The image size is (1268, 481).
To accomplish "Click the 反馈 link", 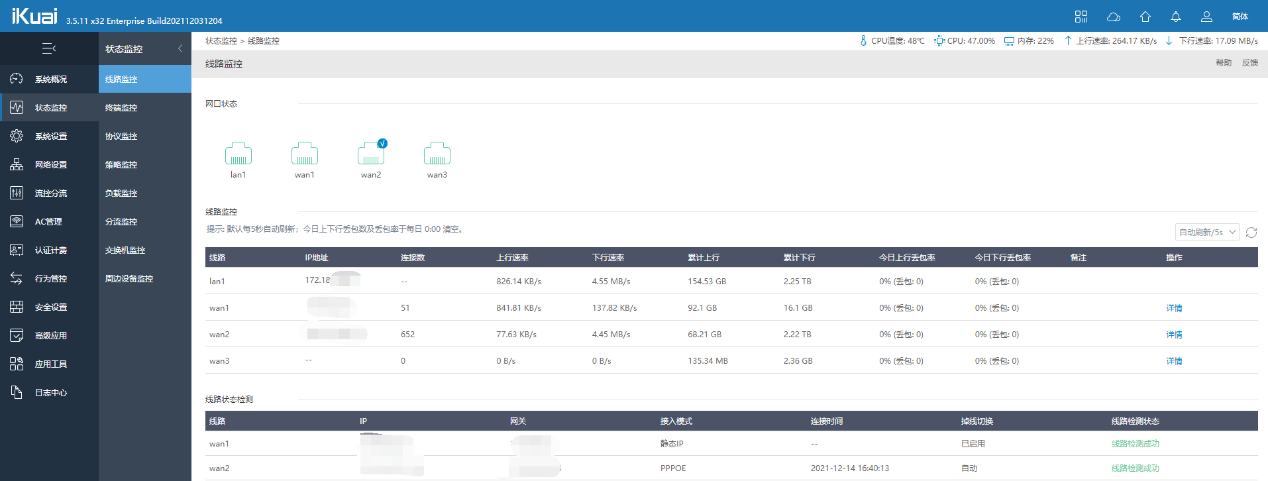I will pos(1250,63).
